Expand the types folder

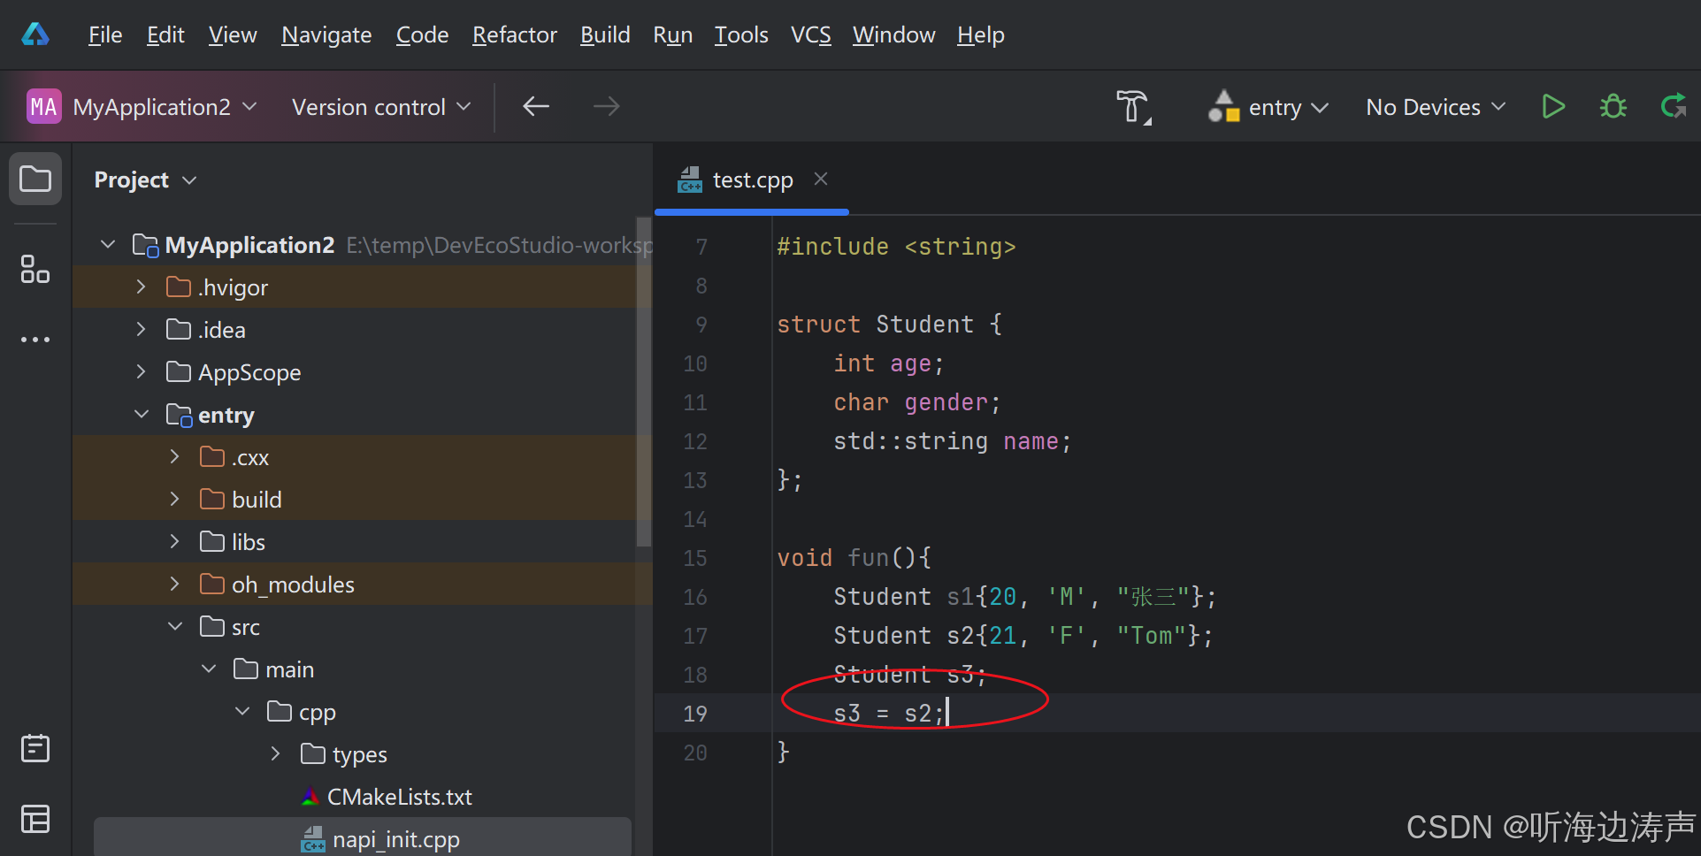point(276,753)
